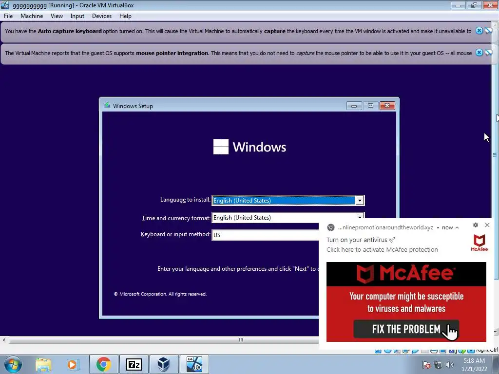Open the View menu
499x374 pixels.
pyautogui.click(x=57, y=16)
